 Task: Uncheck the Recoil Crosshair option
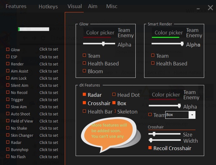pyautogui.click(x=150, y=148)
